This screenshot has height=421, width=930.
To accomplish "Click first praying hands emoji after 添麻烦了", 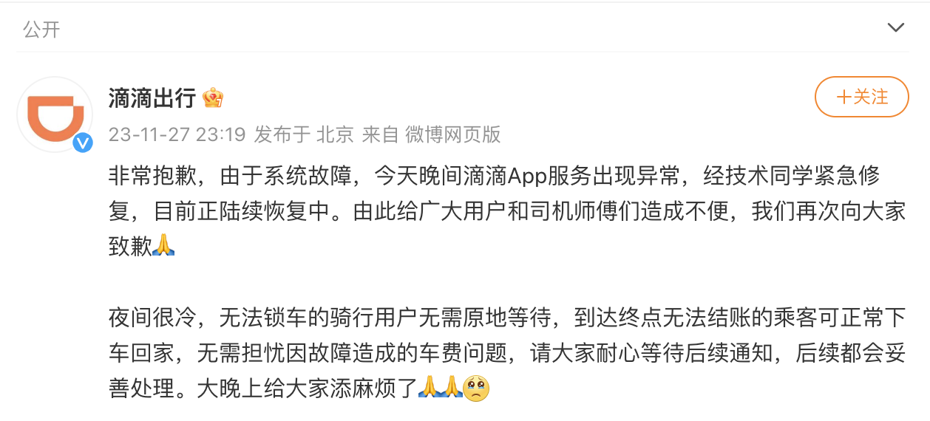I will [430, 388].
